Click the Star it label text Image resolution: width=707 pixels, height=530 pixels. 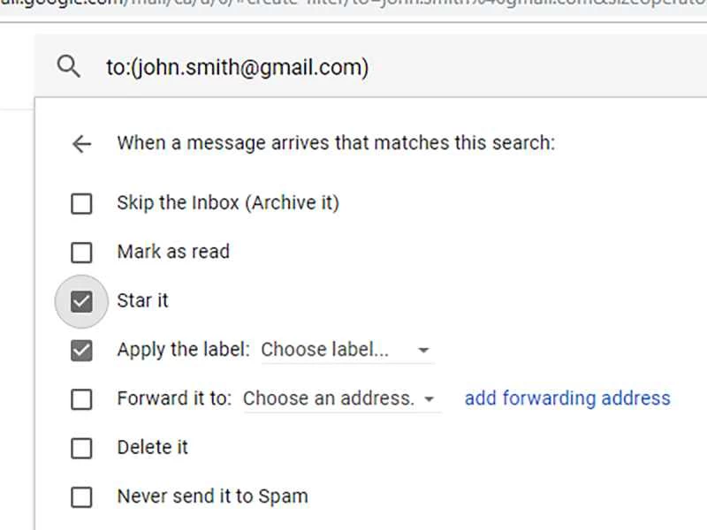[142, 300]
